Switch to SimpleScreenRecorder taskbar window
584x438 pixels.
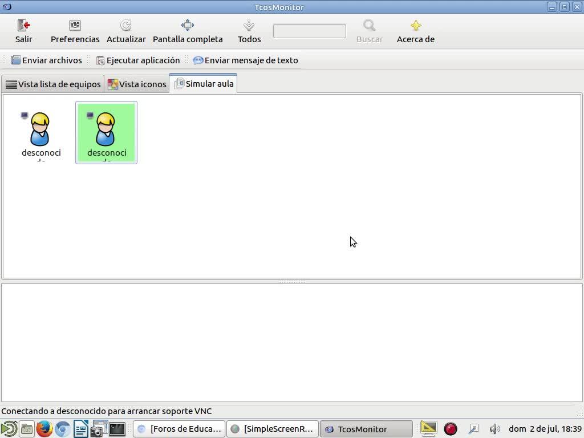[x=273, y=429]
